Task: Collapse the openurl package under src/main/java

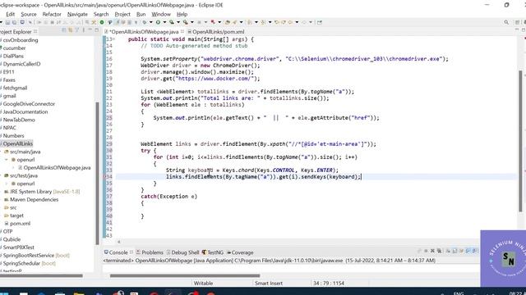Action: (7, 160)
